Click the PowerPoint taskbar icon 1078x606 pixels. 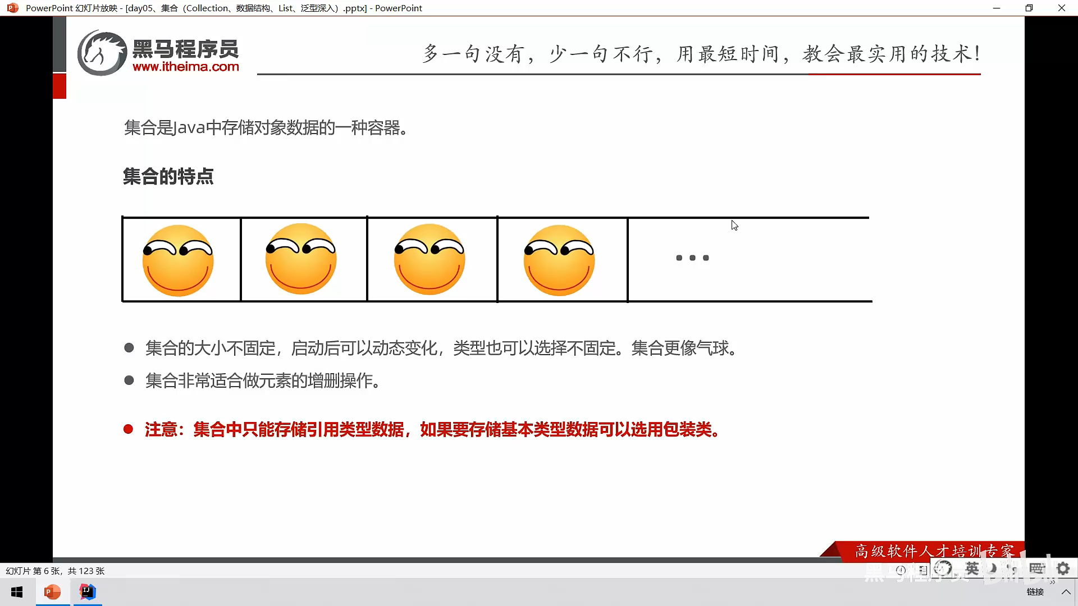click(x=52, y=592)
